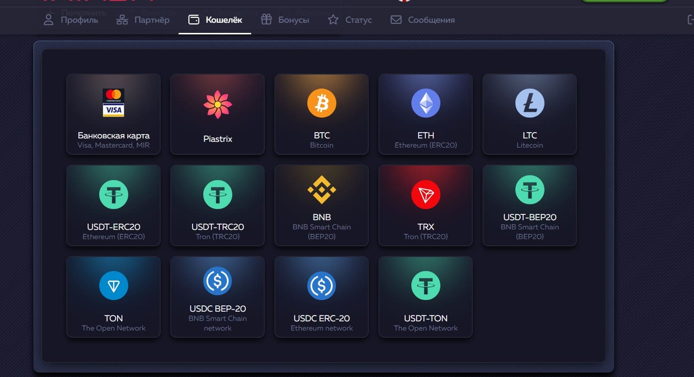Screen dimensions: 694x377
Task: Select the USDT-ERC20 Tether icon
Action: click(x=113, y=195)
